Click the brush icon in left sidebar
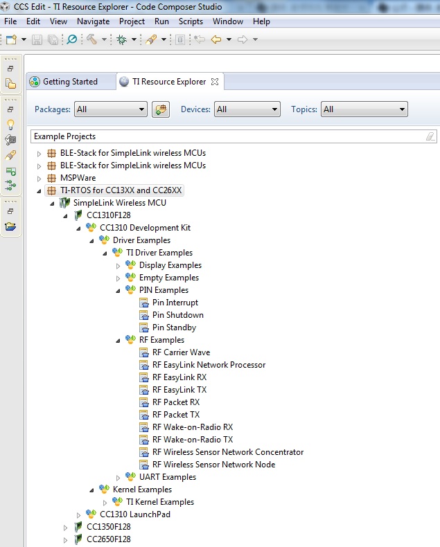The height and width of the screenshot is (547, 440). (11, 155)
